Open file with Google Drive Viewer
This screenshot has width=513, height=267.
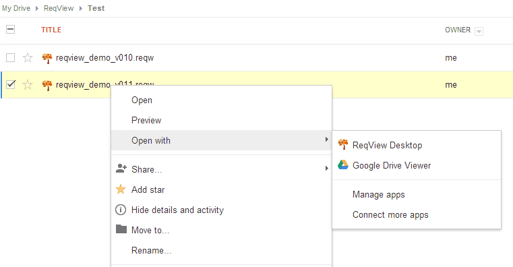tap(417, 165)
